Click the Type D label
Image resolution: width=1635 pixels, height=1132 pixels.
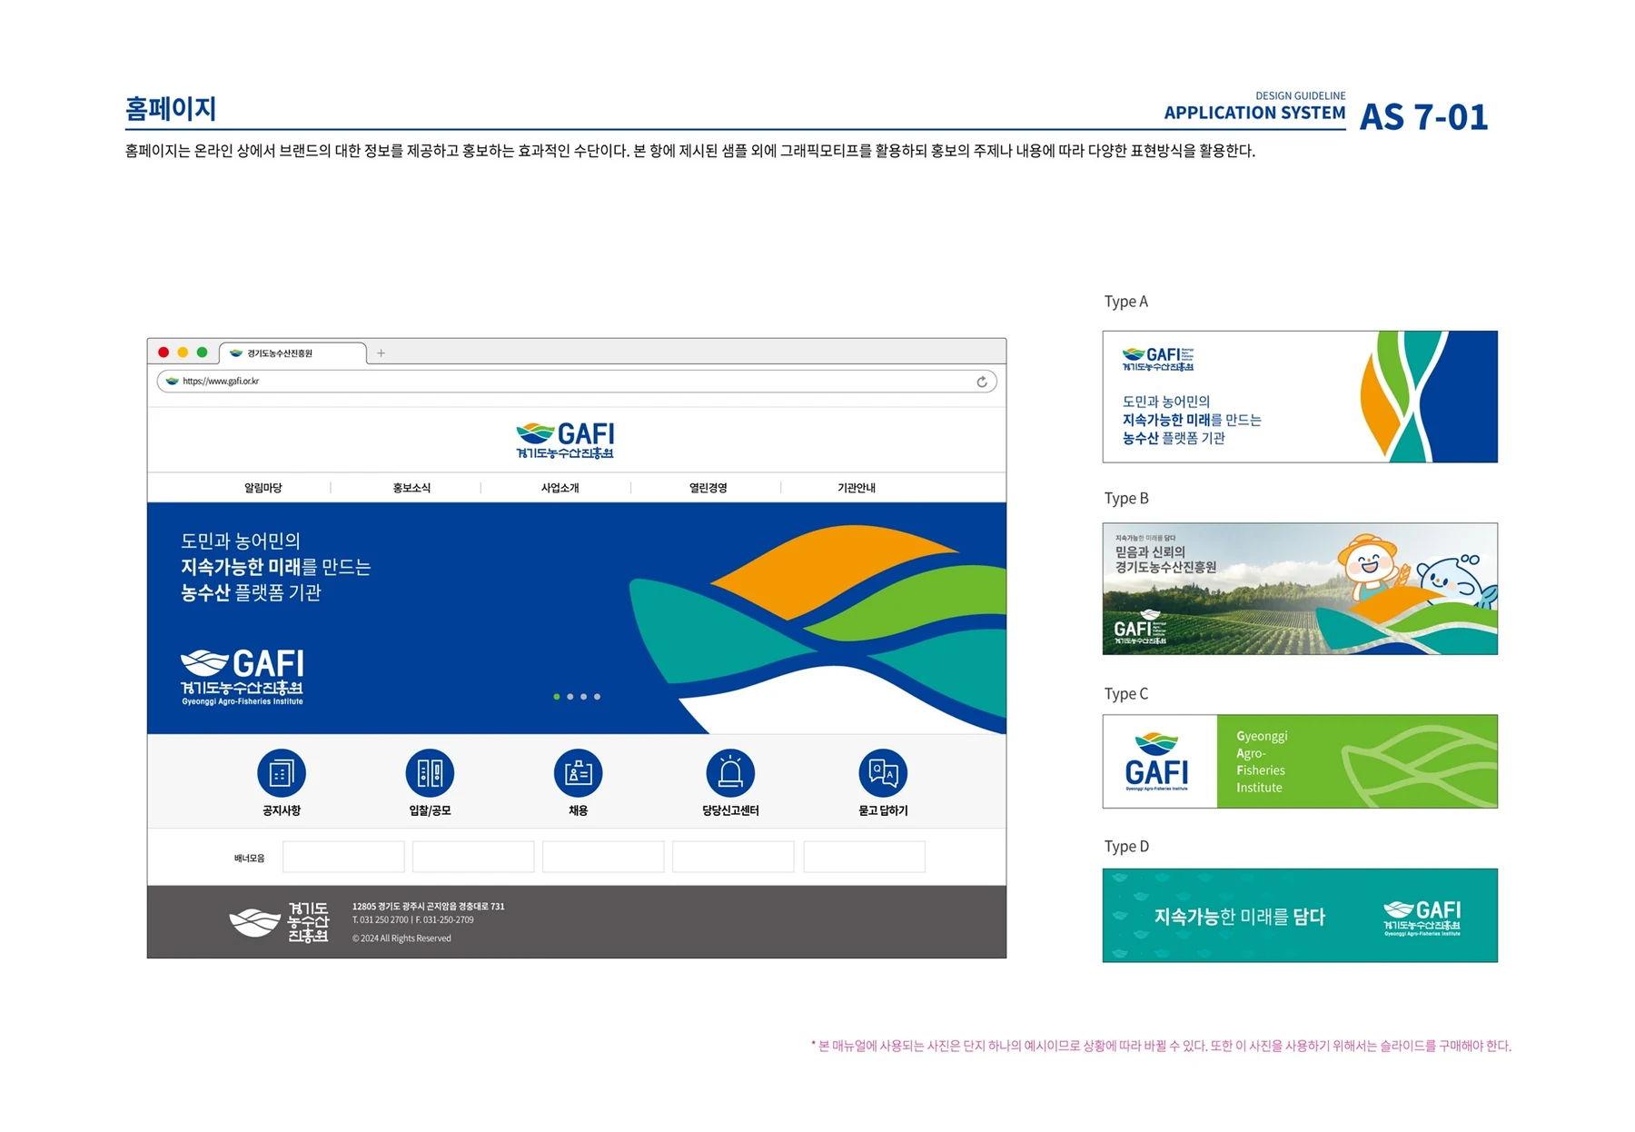click(1126, 847)
